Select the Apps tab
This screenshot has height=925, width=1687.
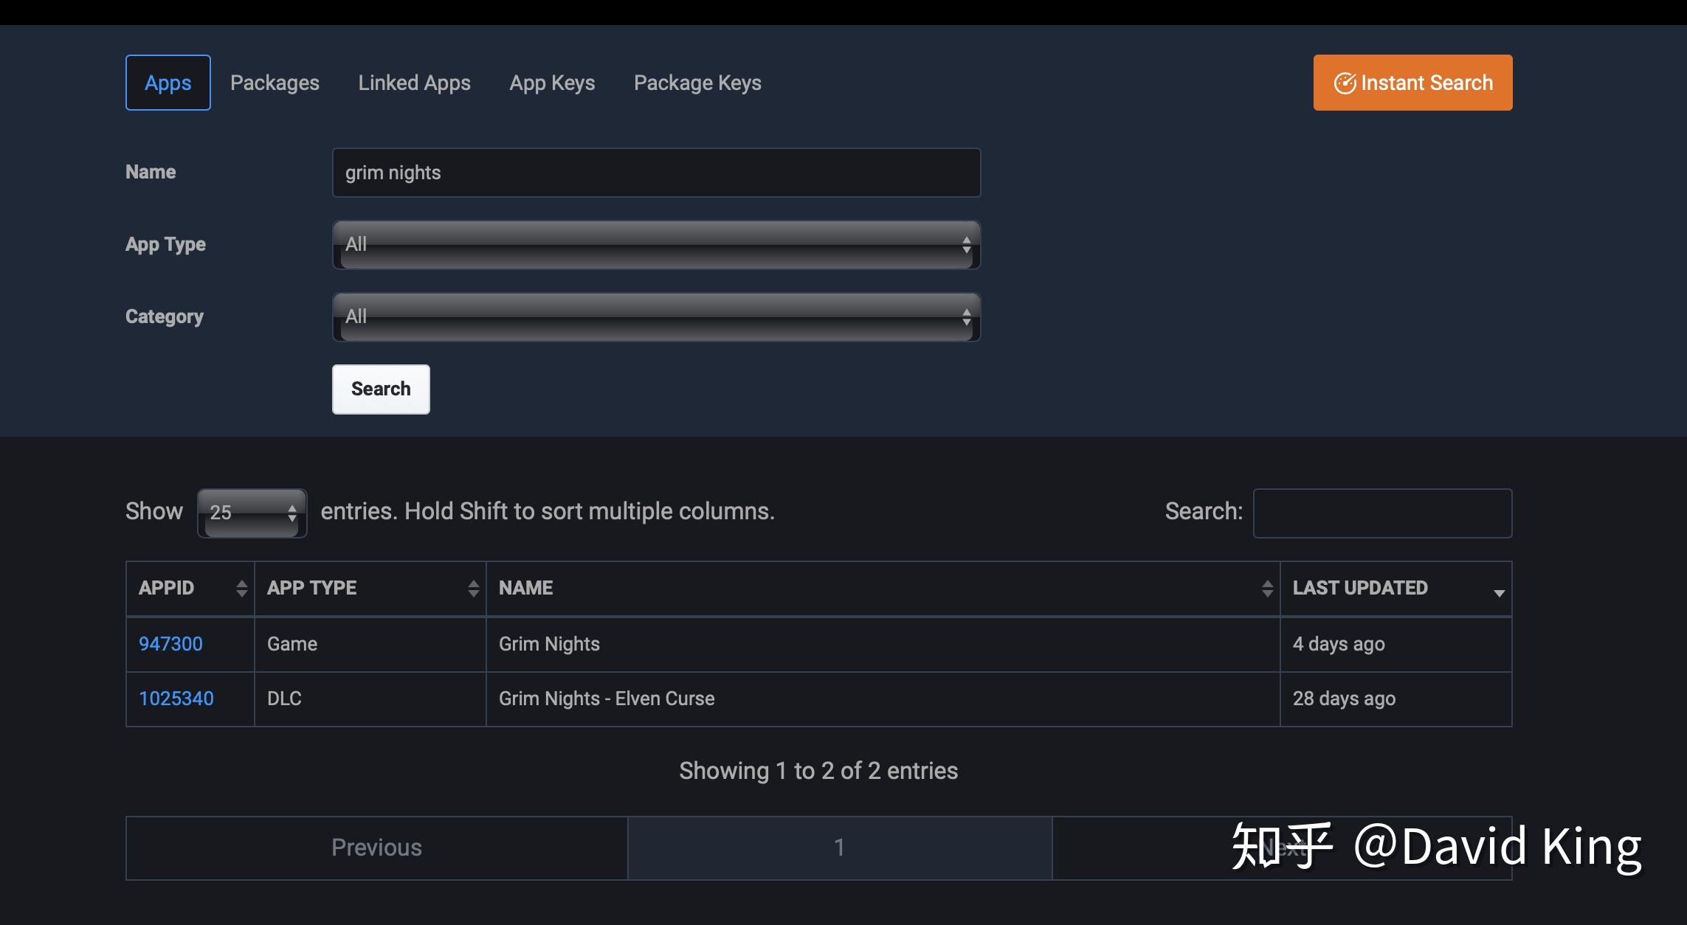pos(168,82)
